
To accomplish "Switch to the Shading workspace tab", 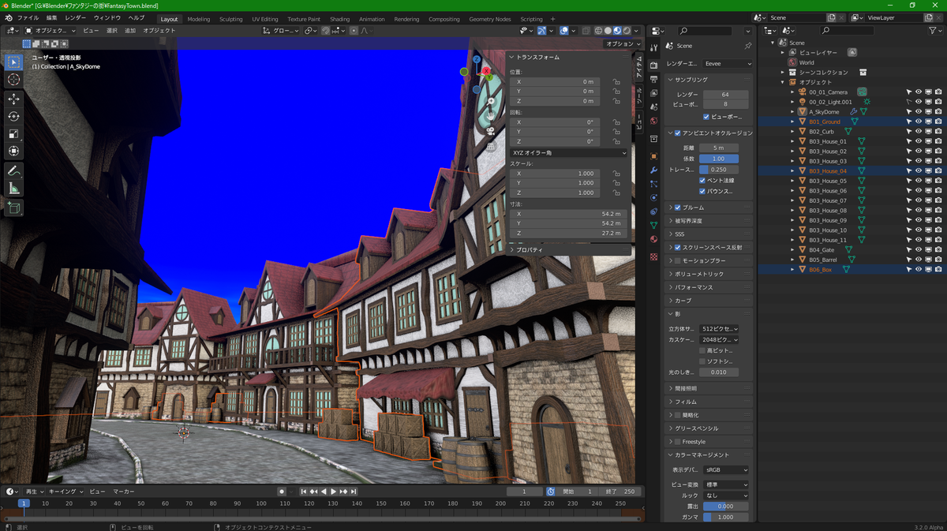I will tap(339, 18).
